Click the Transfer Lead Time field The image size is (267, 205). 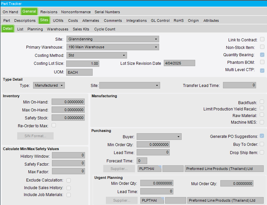(x=240, y=85)
